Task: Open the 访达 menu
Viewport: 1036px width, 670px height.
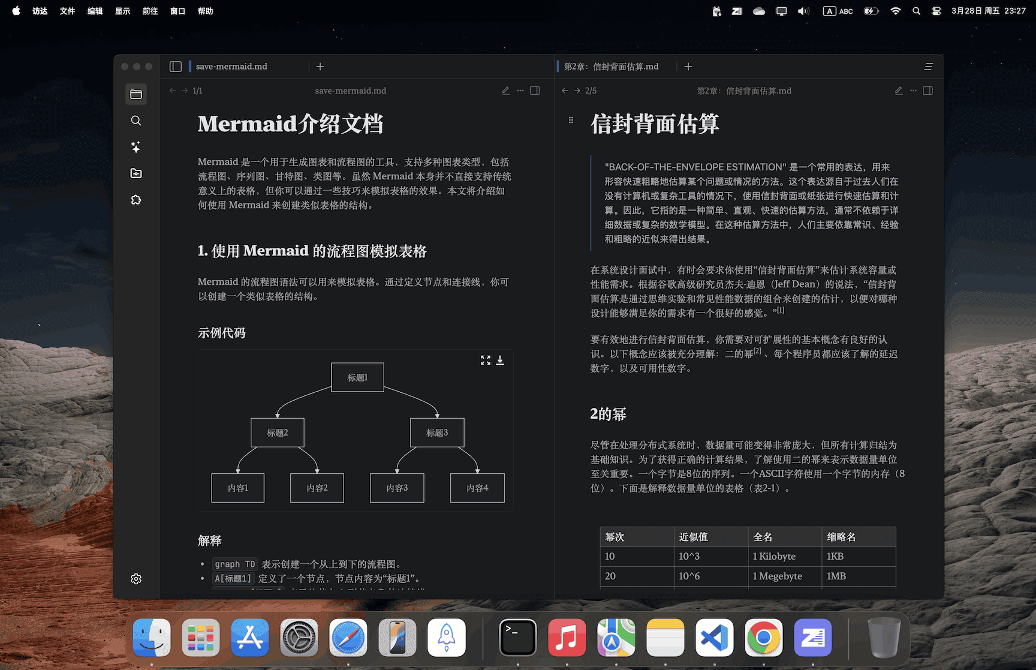Action: (40, 11)
